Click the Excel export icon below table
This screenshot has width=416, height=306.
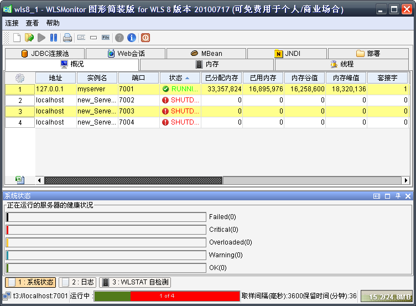tap(20, 180)
